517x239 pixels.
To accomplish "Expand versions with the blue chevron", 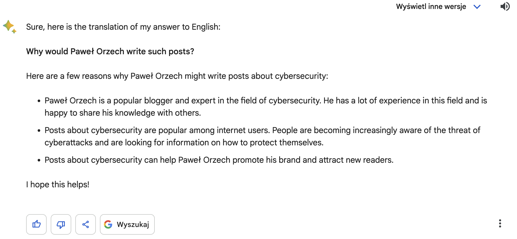I will 477,7.
